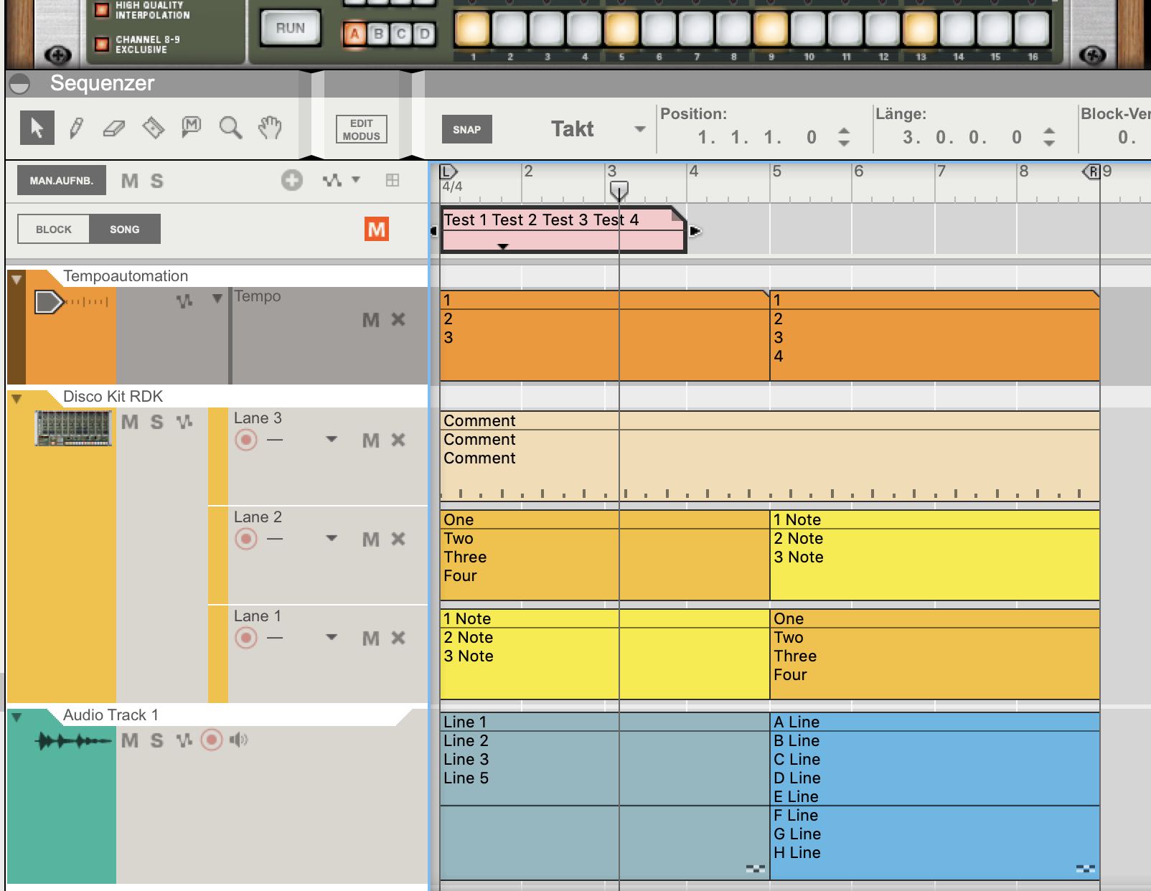1151x891 pixels.
Task: Click the tempo automation track icon
Action: click(71, 302)
